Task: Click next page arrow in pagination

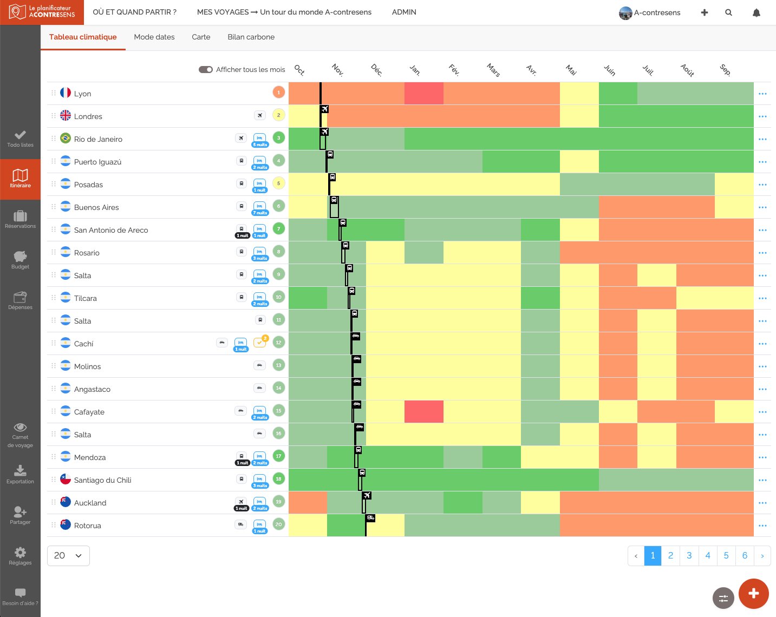Action: [762, 556]
